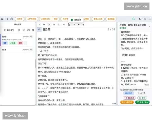152x122 pixels.
Task: Toggle fullscreen mode icon
Action: pos(7,19)
